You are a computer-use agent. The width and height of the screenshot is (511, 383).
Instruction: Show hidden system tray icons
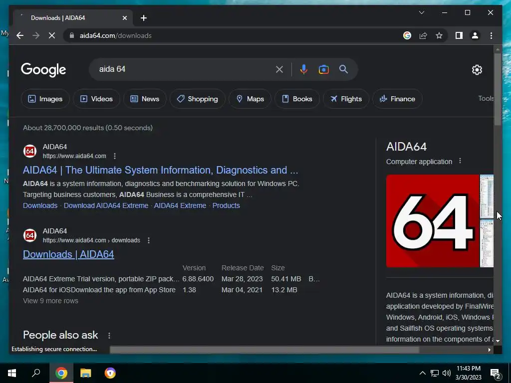point(422,373)
